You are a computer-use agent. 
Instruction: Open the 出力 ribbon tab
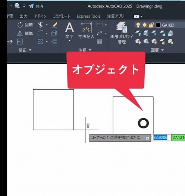[x=23, y=16]
